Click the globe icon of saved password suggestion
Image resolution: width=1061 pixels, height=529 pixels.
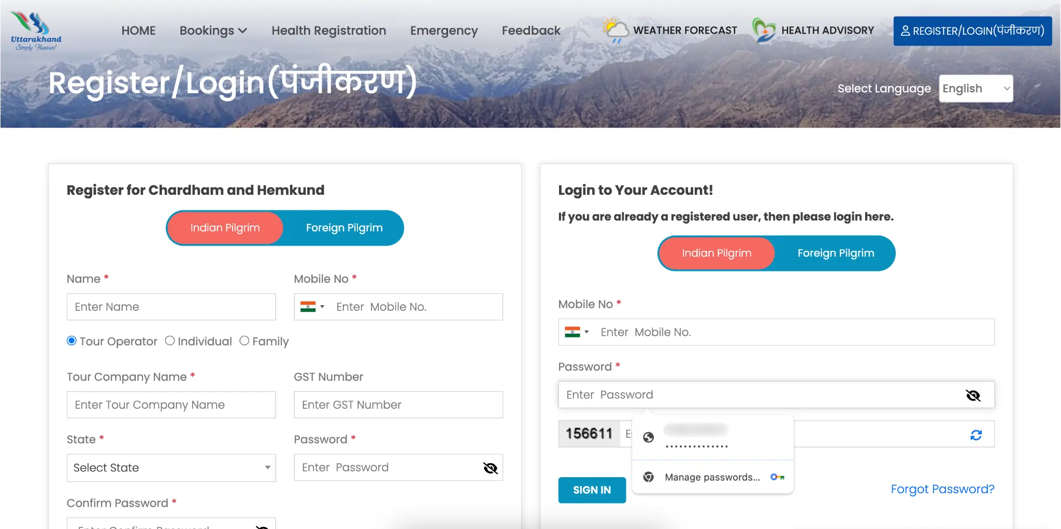pyautogui.click(x=648, y=437)
